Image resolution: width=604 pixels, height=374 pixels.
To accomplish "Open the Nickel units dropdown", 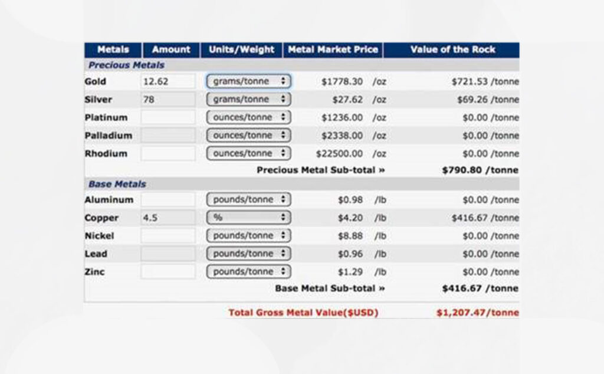I will coord(248,236).
